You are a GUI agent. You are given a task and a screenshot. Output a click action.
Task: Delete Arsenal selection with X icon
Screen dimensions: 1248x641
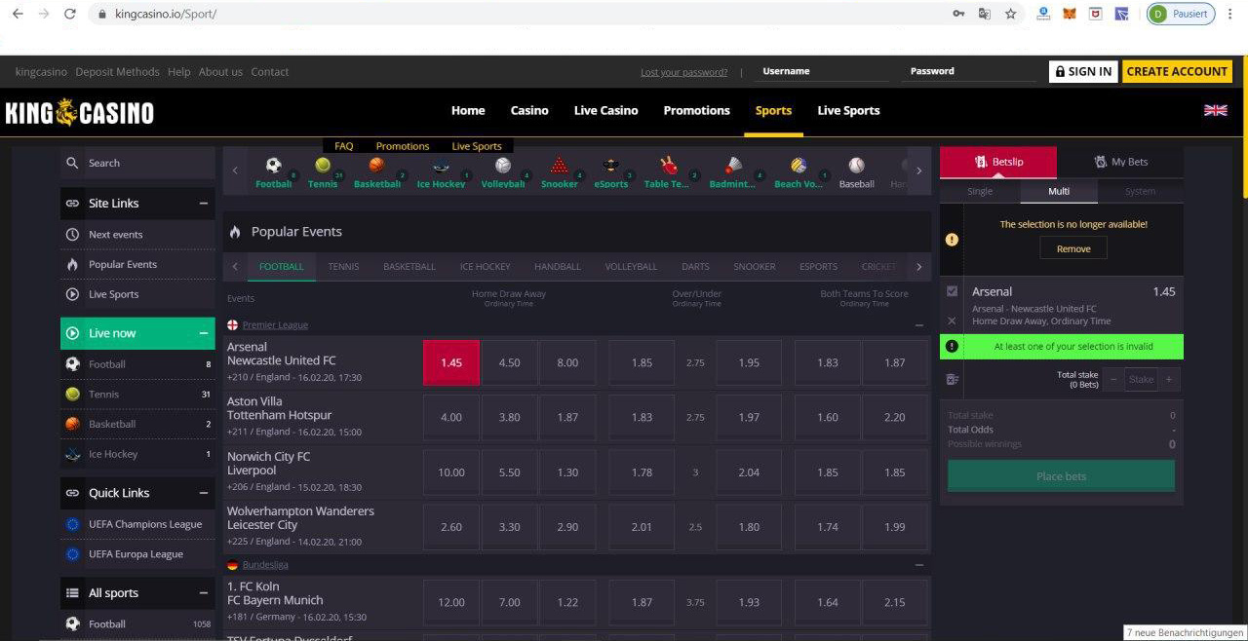coord(953,320)
